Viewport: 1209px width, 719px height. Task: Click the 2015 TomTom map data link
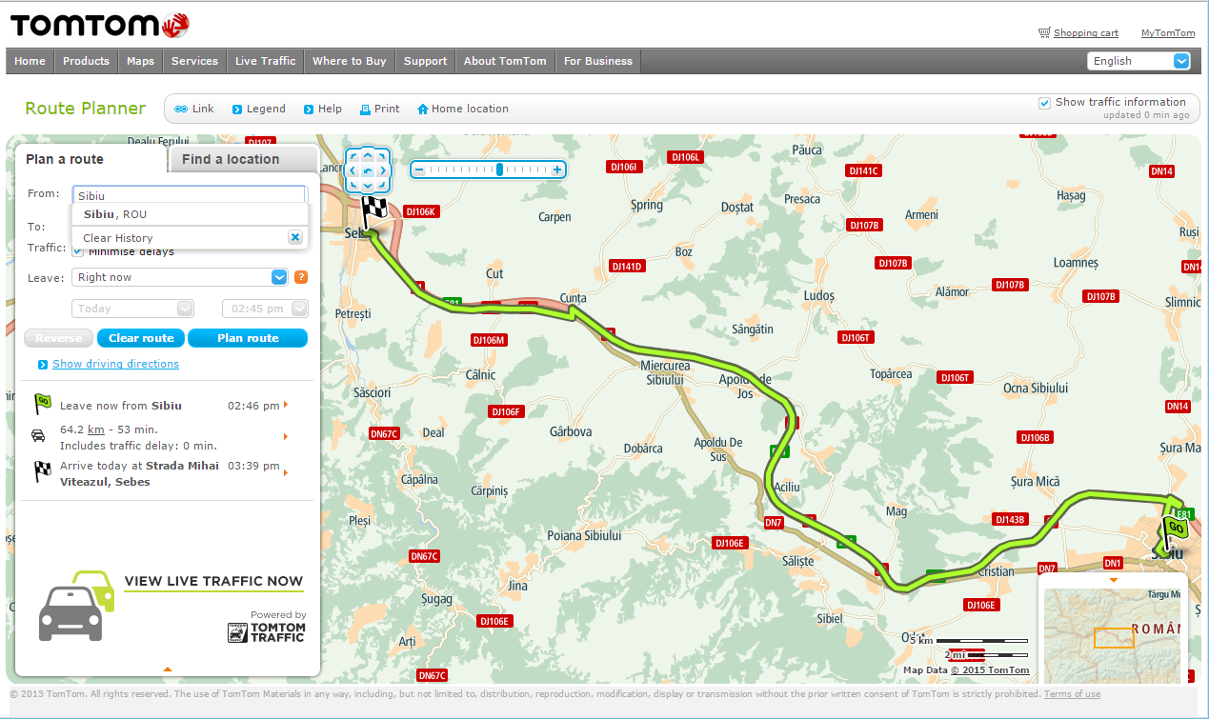(989, 669)
